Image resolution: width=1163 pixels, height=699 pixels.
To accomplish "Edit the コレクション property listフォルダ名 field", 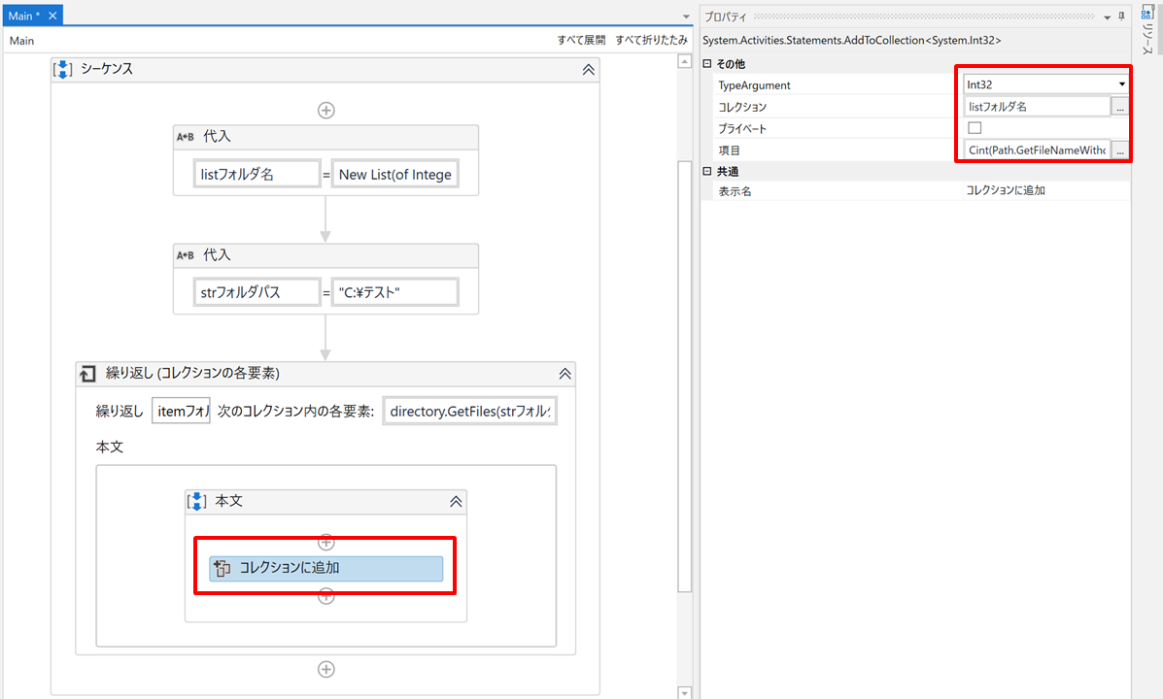I will [x=1037, y=107].
